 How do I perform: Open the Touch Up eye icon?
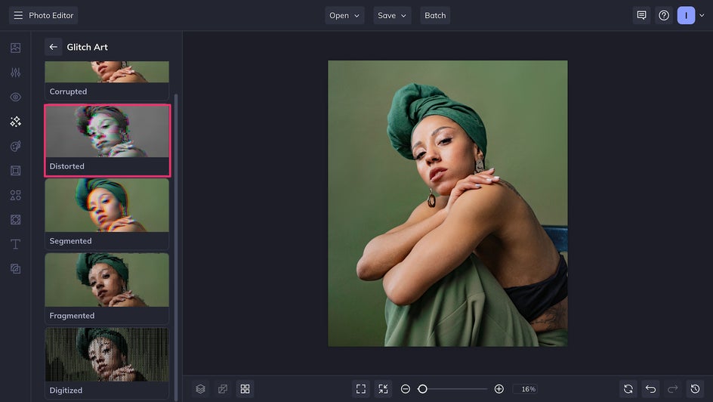pyautogui.click(x=15, y=97)
